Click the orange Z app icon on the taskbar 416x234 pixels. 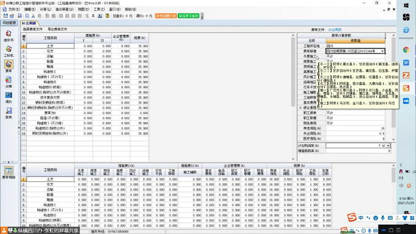tap(406, 75)
